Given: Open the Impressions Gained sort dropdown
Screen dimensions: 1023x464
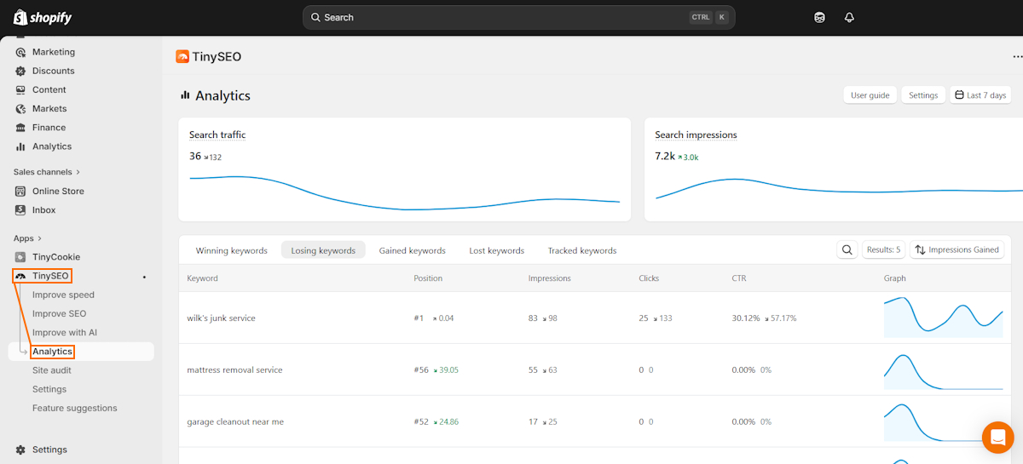Looking at the screenshot, I should pyautogui.click(x=957, y=249).
